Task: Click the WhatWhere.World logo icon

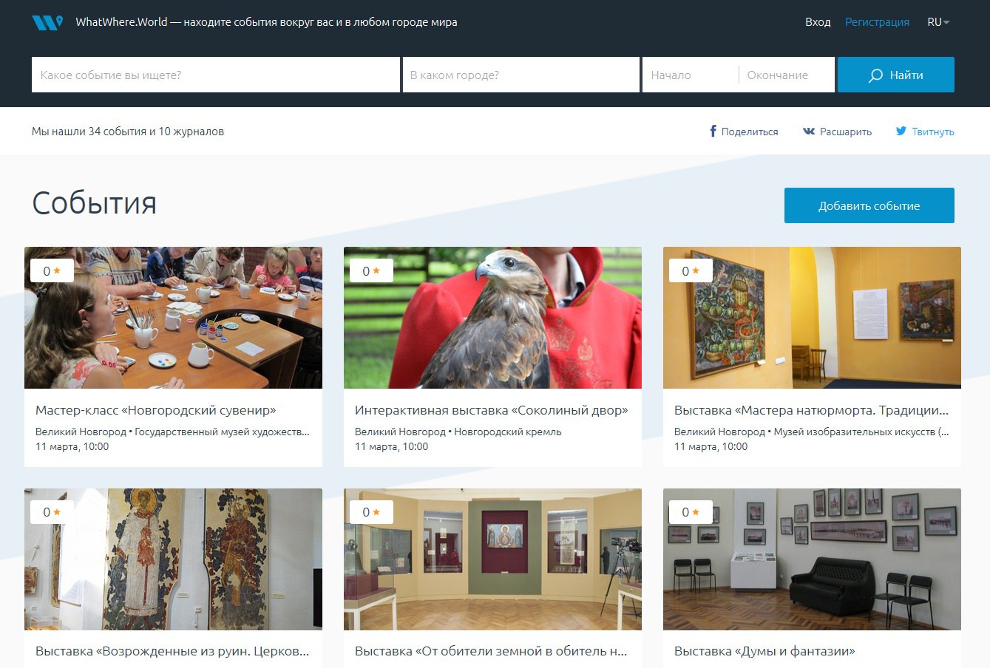Action: click(x=47, y=22)
